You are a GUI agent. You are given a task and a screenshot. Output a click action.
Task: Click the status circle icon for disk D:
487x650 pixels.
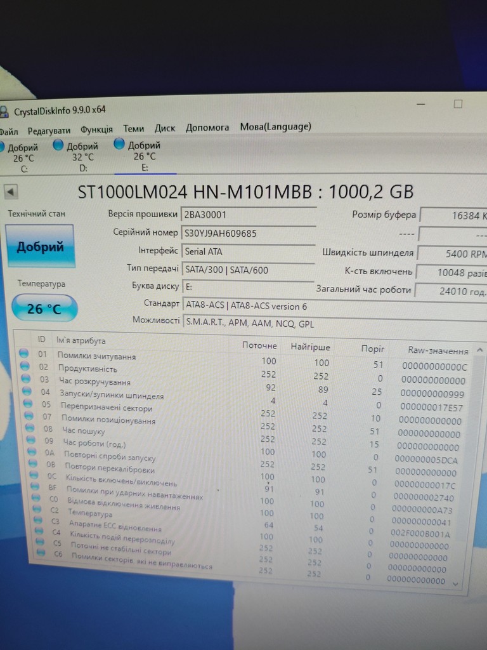(58, 145)
